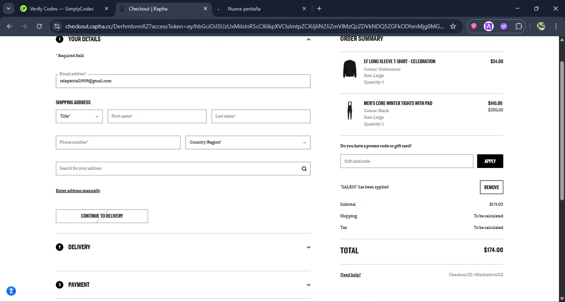Click the EF Long Sleeve T-Shirt - Celebration title
This screenshot has height=302, width=565.
point(400,61)
